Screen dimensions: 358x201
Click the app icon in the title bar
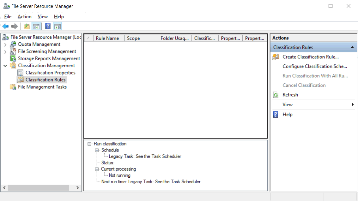(6, 6)
